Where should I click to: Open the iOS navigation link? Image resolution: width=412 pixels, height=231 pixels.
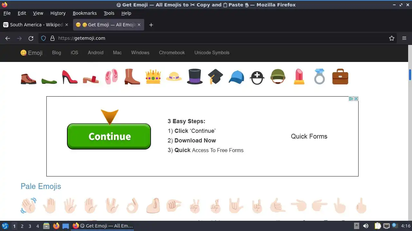[74, 53]
